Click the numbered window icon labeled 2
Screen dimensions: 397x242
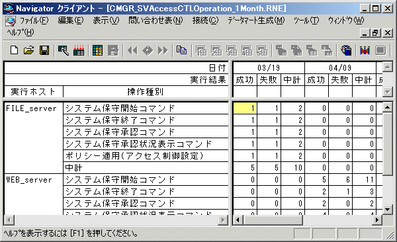tap(216, 50)
